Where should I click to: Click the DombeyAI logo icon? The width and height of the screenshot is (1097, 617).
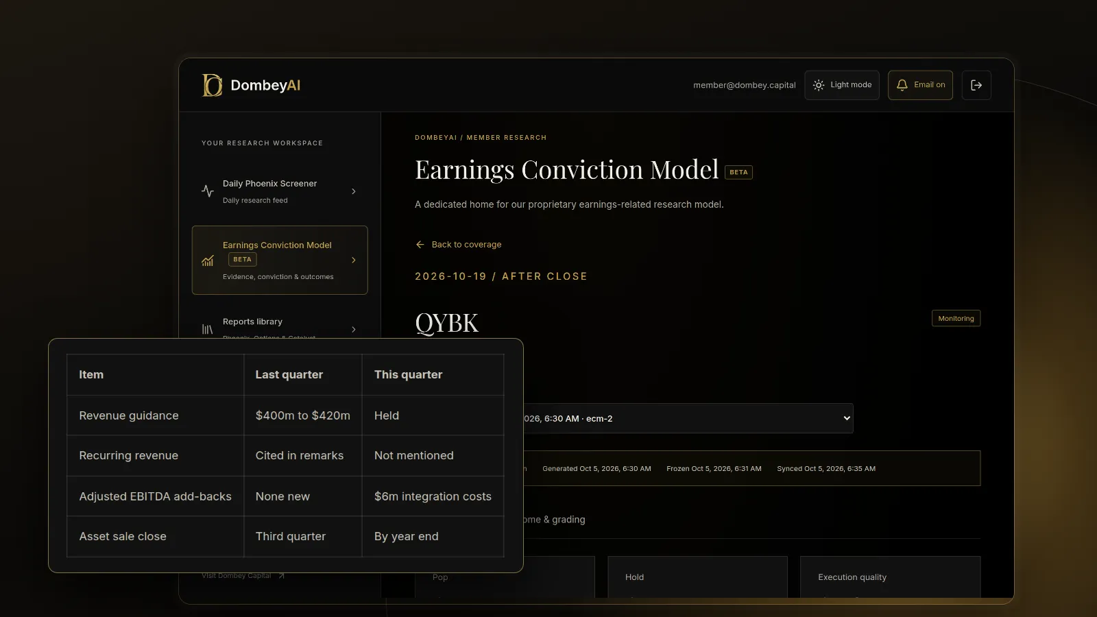[212, 85]
